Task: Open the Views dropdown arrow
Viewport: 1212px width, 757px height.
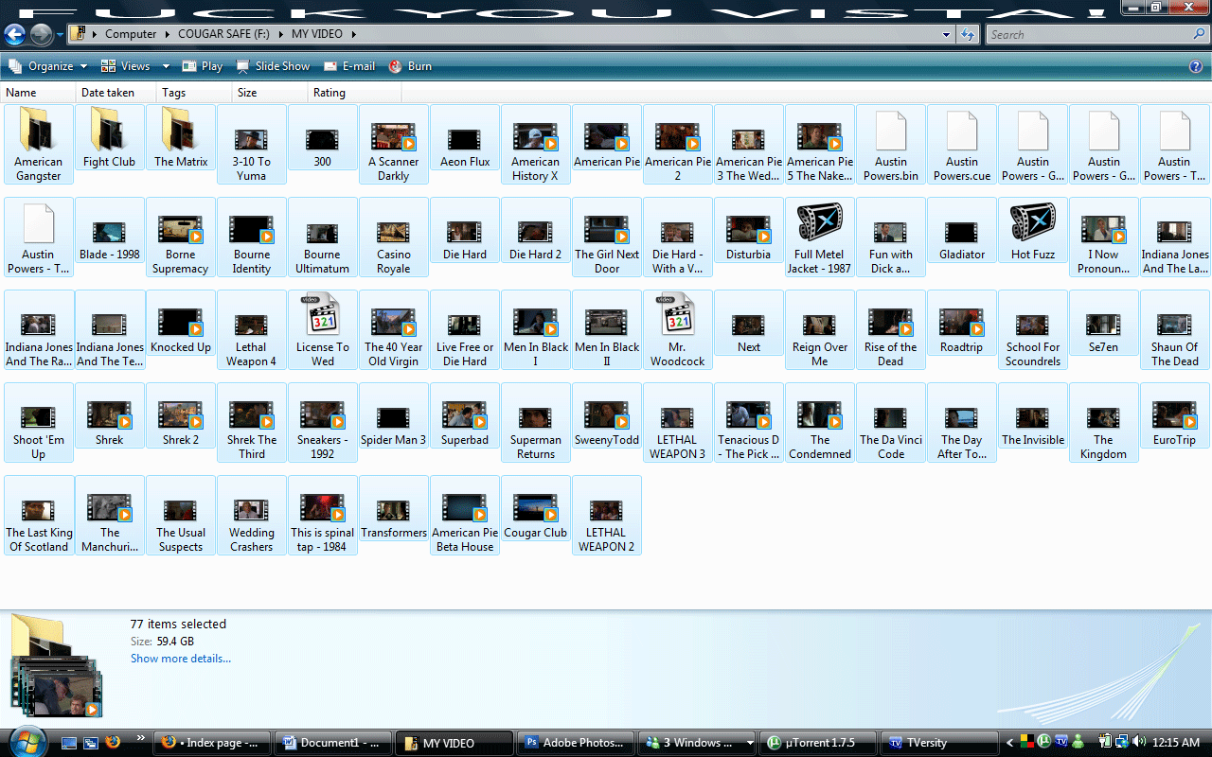Action: click(x=166, y=66)
